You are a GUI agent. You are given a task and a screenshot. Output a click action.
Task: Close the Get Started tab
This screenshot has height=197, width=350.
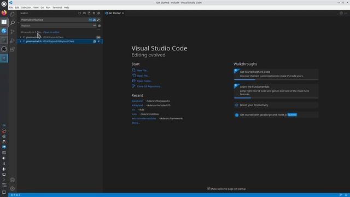point(123,13)
